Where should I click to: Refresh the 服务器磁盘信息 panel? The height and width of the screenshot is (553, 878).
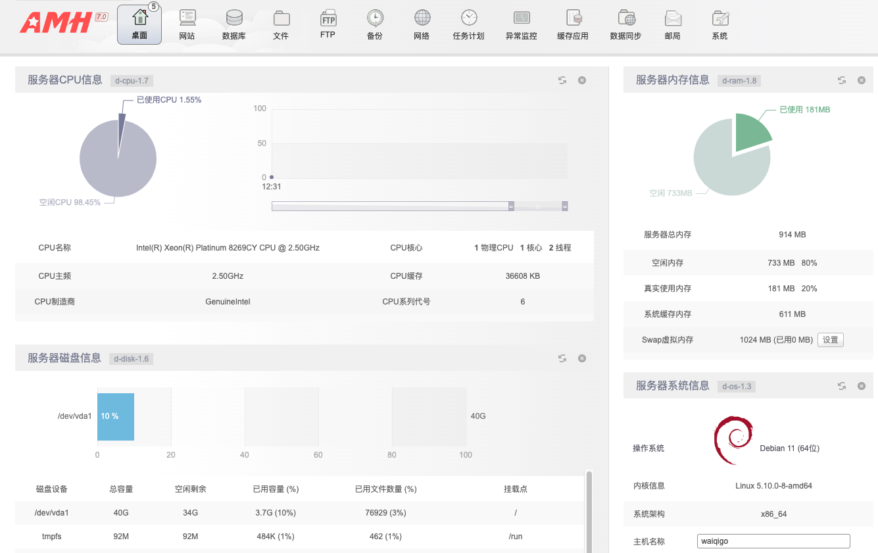(562, 358)
